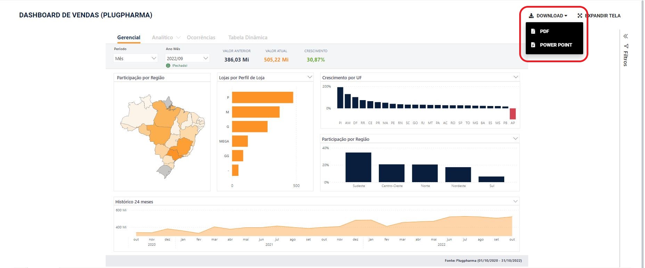Choose POWER POINT from download menu

pos(555,45)
